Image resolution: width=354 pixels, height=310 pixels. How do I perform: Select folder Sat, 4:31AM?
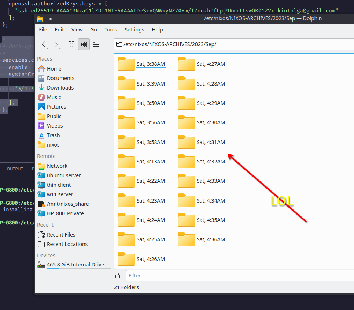tap(202, 142)
